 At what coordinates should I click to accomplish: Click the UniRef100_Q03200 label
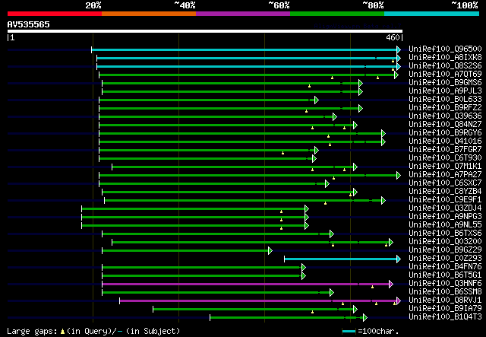coord(445,242)
